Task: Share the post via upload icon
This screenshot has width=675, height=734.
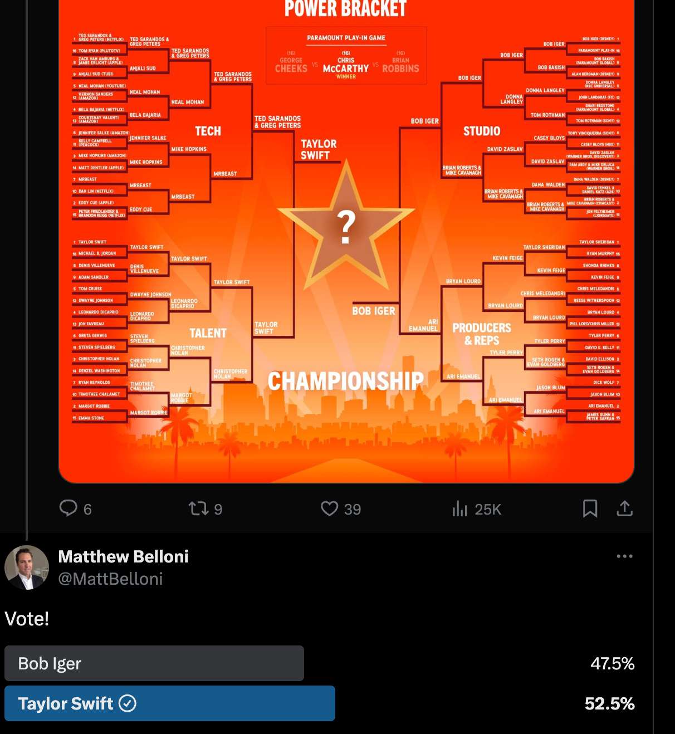Action: tap(624, 508)
